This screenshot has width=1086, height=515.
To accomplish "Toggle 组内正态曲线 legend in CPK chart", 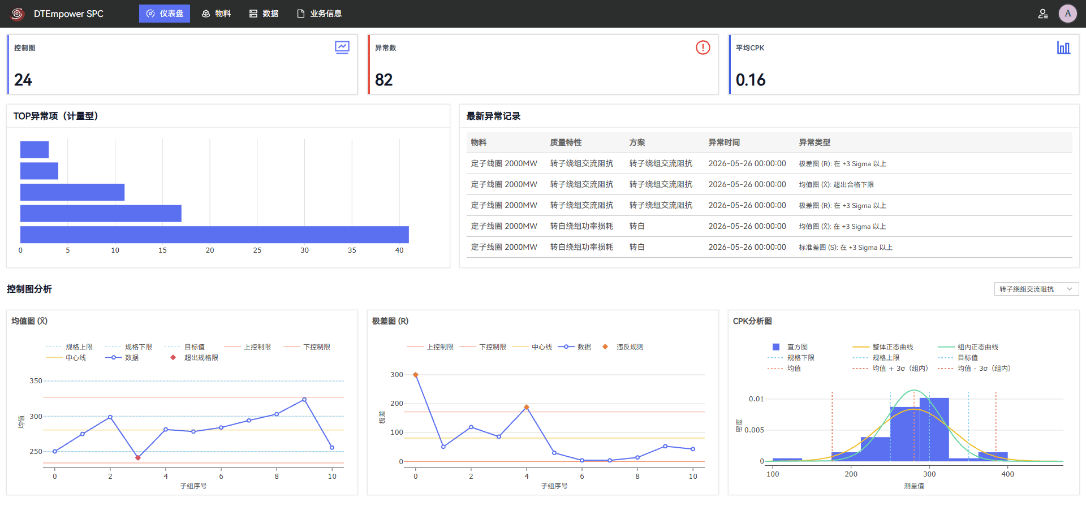I will coord(968,347).
